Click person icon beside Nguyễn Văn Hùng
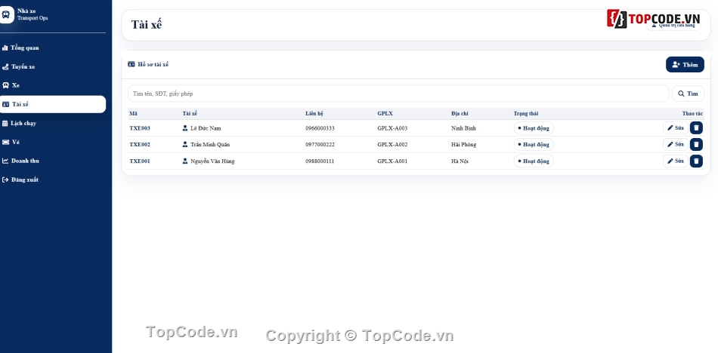This screenshot has height=353, width=718. click(x=185, y=161)
